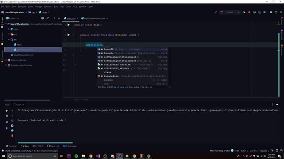Screen dimensions: 284x159
Task: Open Search Everywhere magnifier icon
Action: [x=281, y=12]
